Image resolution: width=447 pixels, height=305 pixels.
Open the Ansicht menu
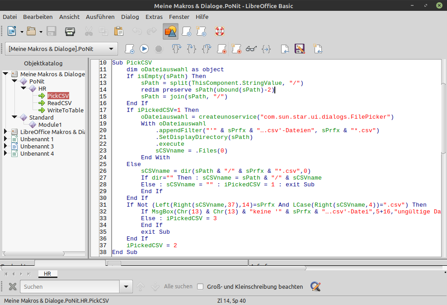click(70, 17)
